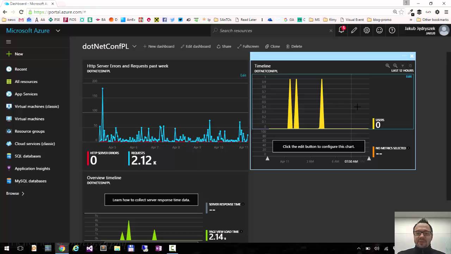Open the feedback smiley icon

tap(379, 30)
